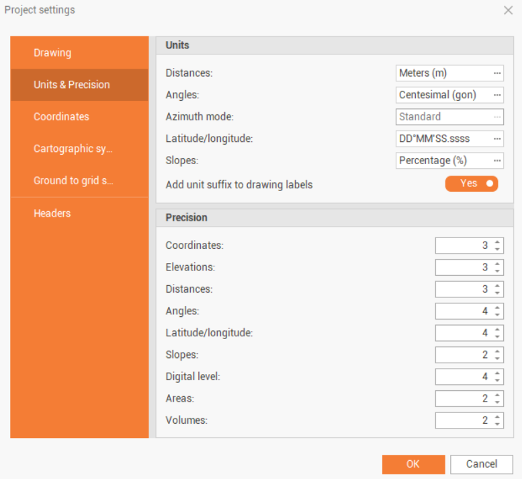522x479 pixels.
Task: Open the Coordinates settings section
Action: (61, 116)
